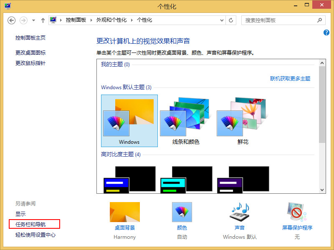This screenshot has height=250, width=334.
Task: Go up one level with Up arrow
Action: pyautogui.click(x=43, y=20)
